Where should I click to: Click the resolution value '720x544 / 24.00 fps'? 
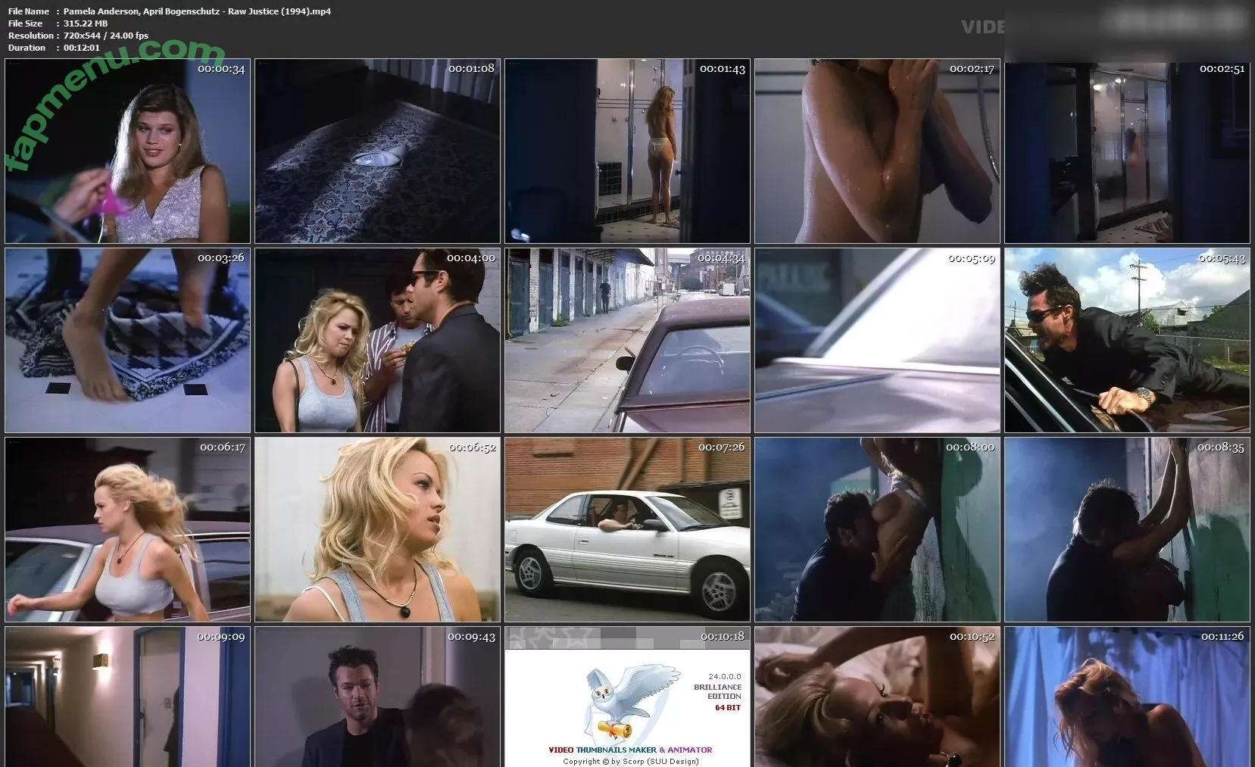tap(106, 36)
